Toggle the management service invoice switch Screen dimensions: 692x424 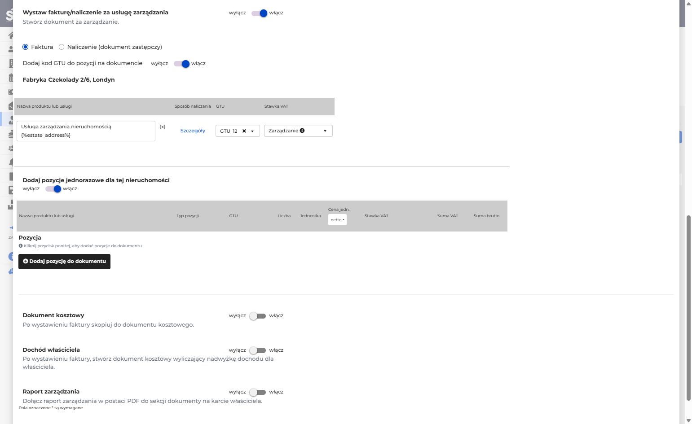click(x=259, y=13)
